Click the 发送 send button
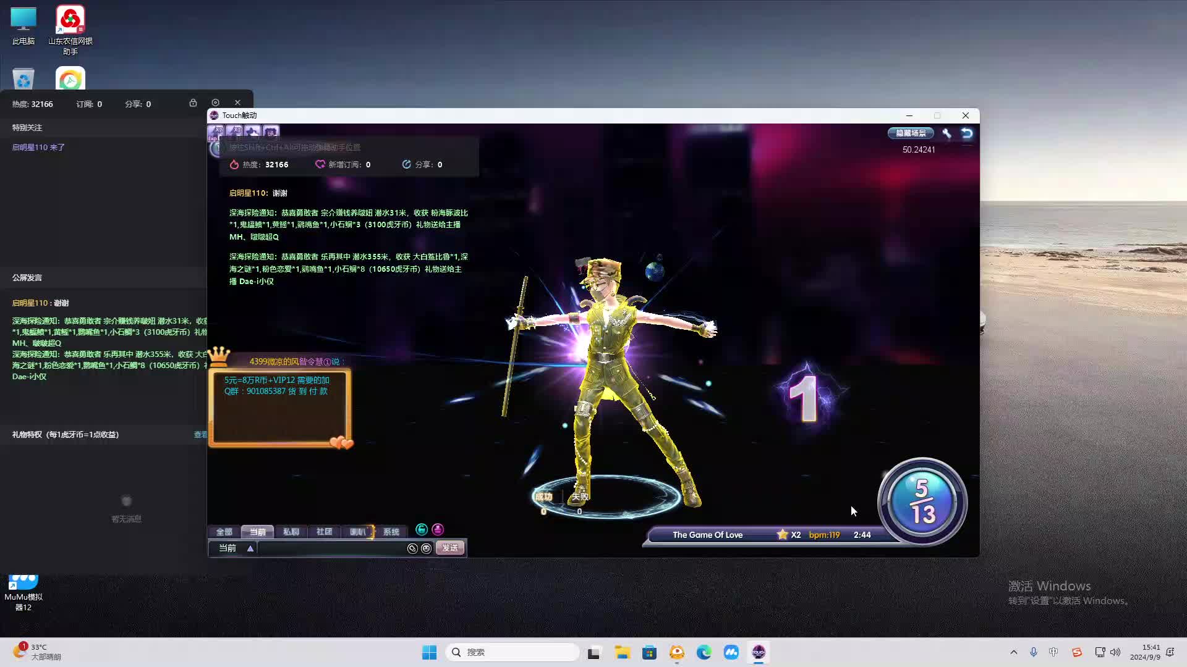This screenshot has width=1187, height=667. click(x=449, y=548)
